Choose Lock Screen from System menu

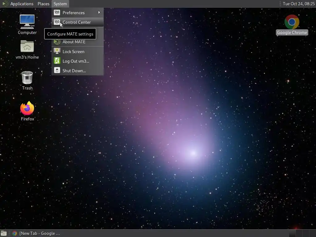pos(77,52)
